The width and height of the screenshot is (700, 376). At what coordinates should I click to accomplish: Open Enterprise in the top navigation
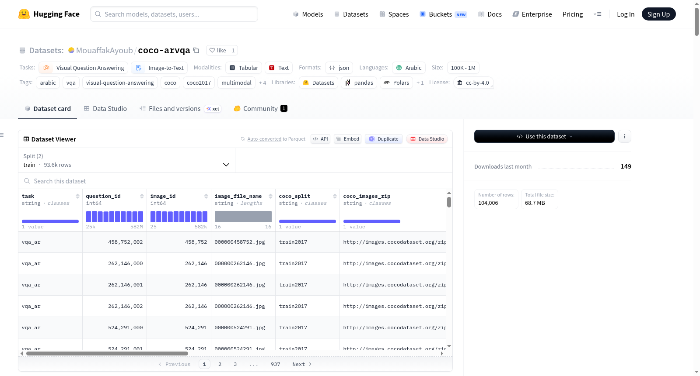click(532, 14)
